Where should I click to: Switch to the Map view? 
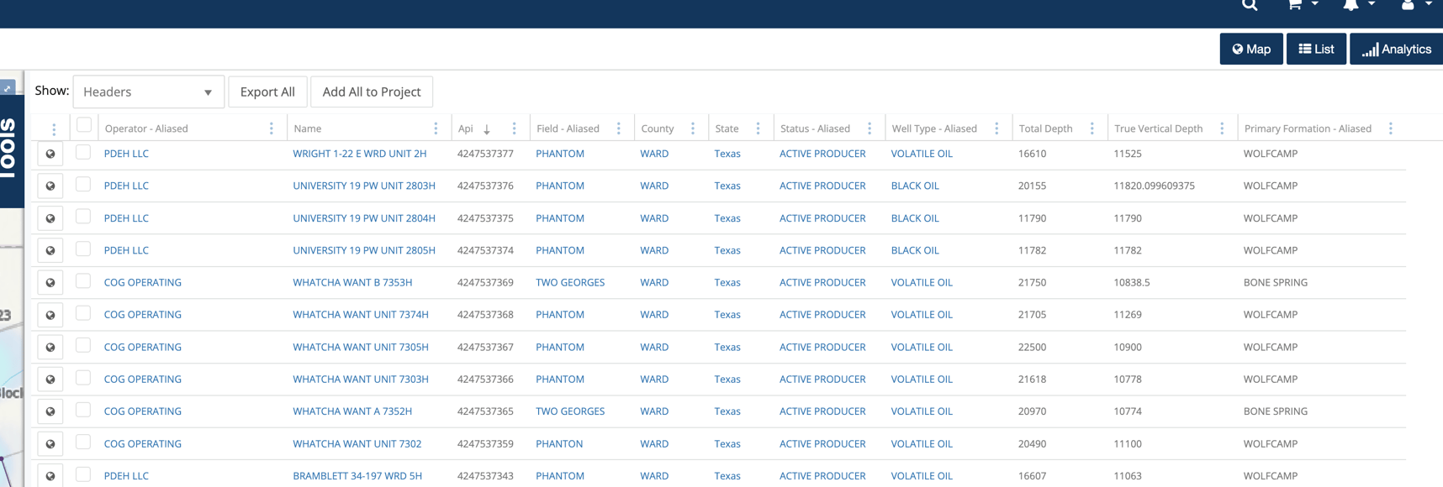click(x=1250, y=50)
